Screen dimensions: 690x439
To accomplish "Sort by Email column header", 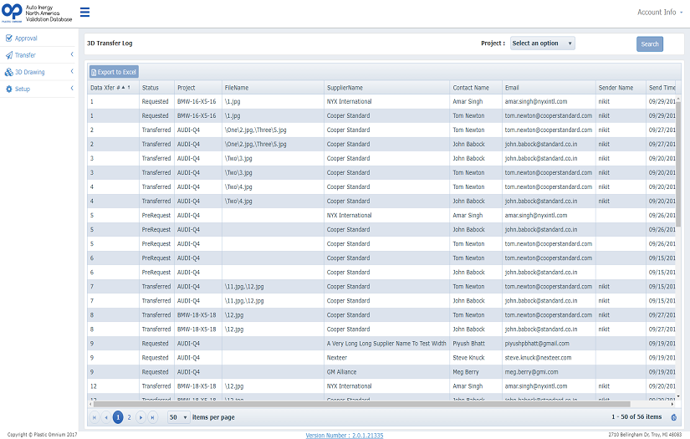I will 549,88.
